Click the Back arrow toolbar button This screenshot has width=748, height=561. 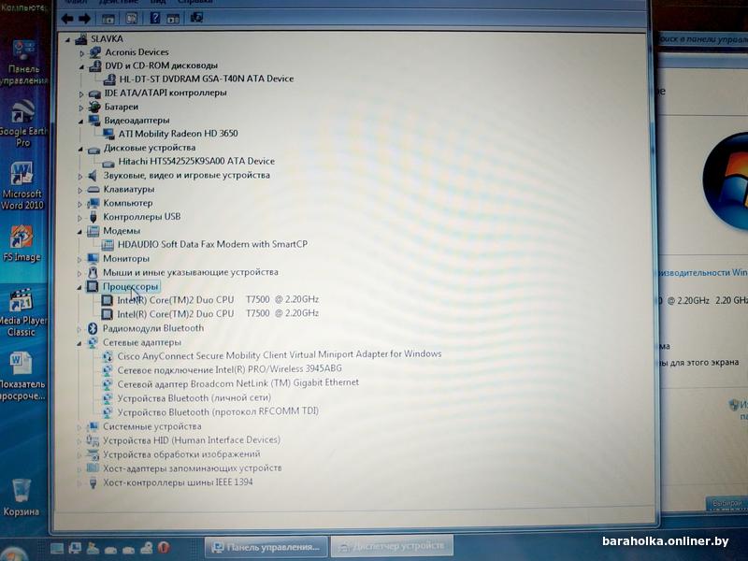pyautogui.click(x=67, y=19)
